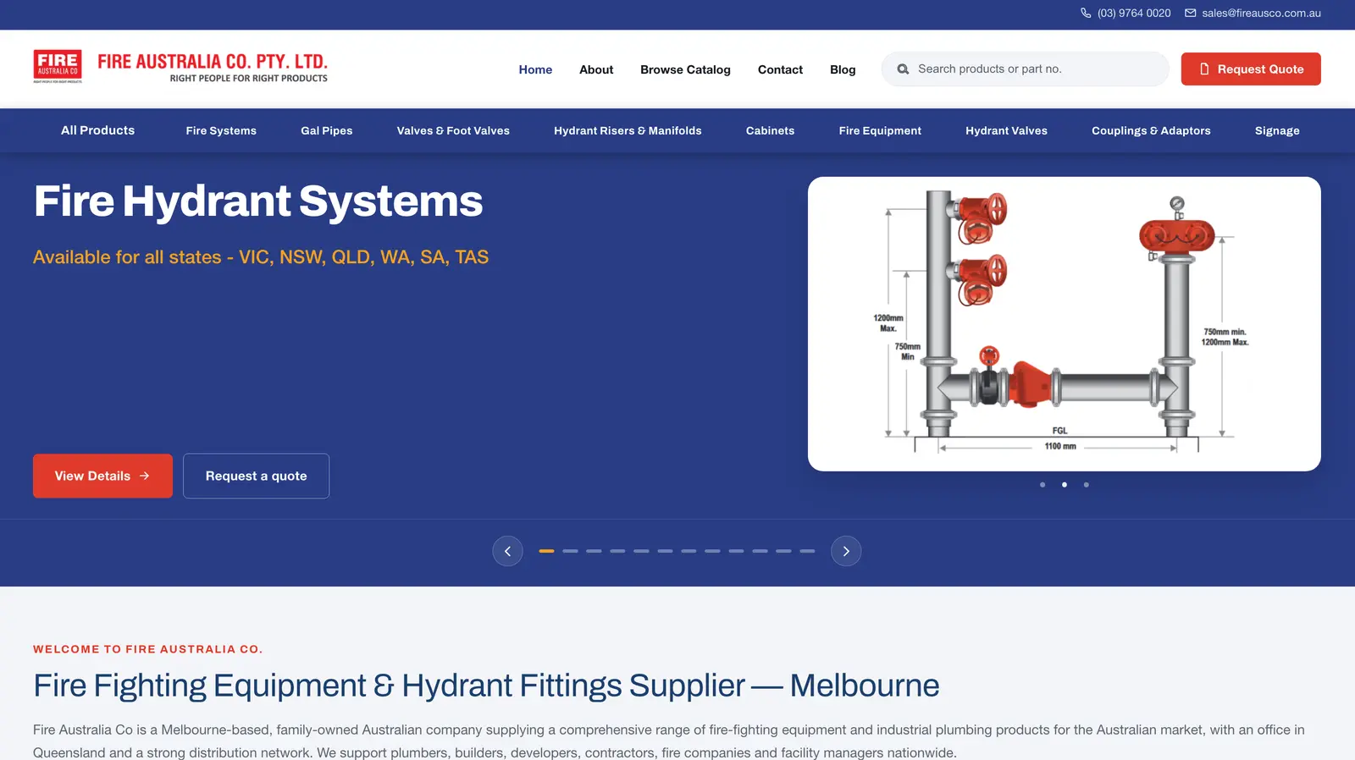1355x760 pixels.
Task: Click the envelope icon next to sales email
Action: tap(1190, 13)
